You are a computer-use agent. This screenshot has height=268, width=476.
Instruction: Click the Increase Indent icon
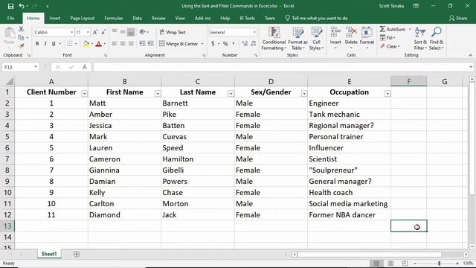pos(150,44)
